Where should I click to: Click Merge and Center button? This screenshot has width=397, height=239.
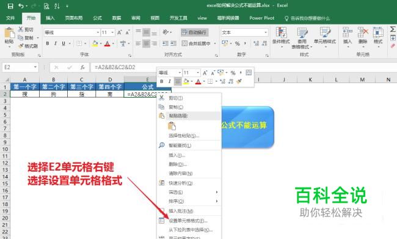coord(197,43)
